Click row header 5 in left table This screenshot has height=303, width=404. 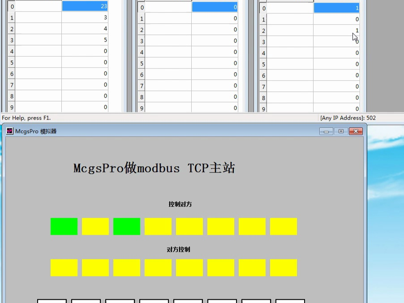(12, 62)
